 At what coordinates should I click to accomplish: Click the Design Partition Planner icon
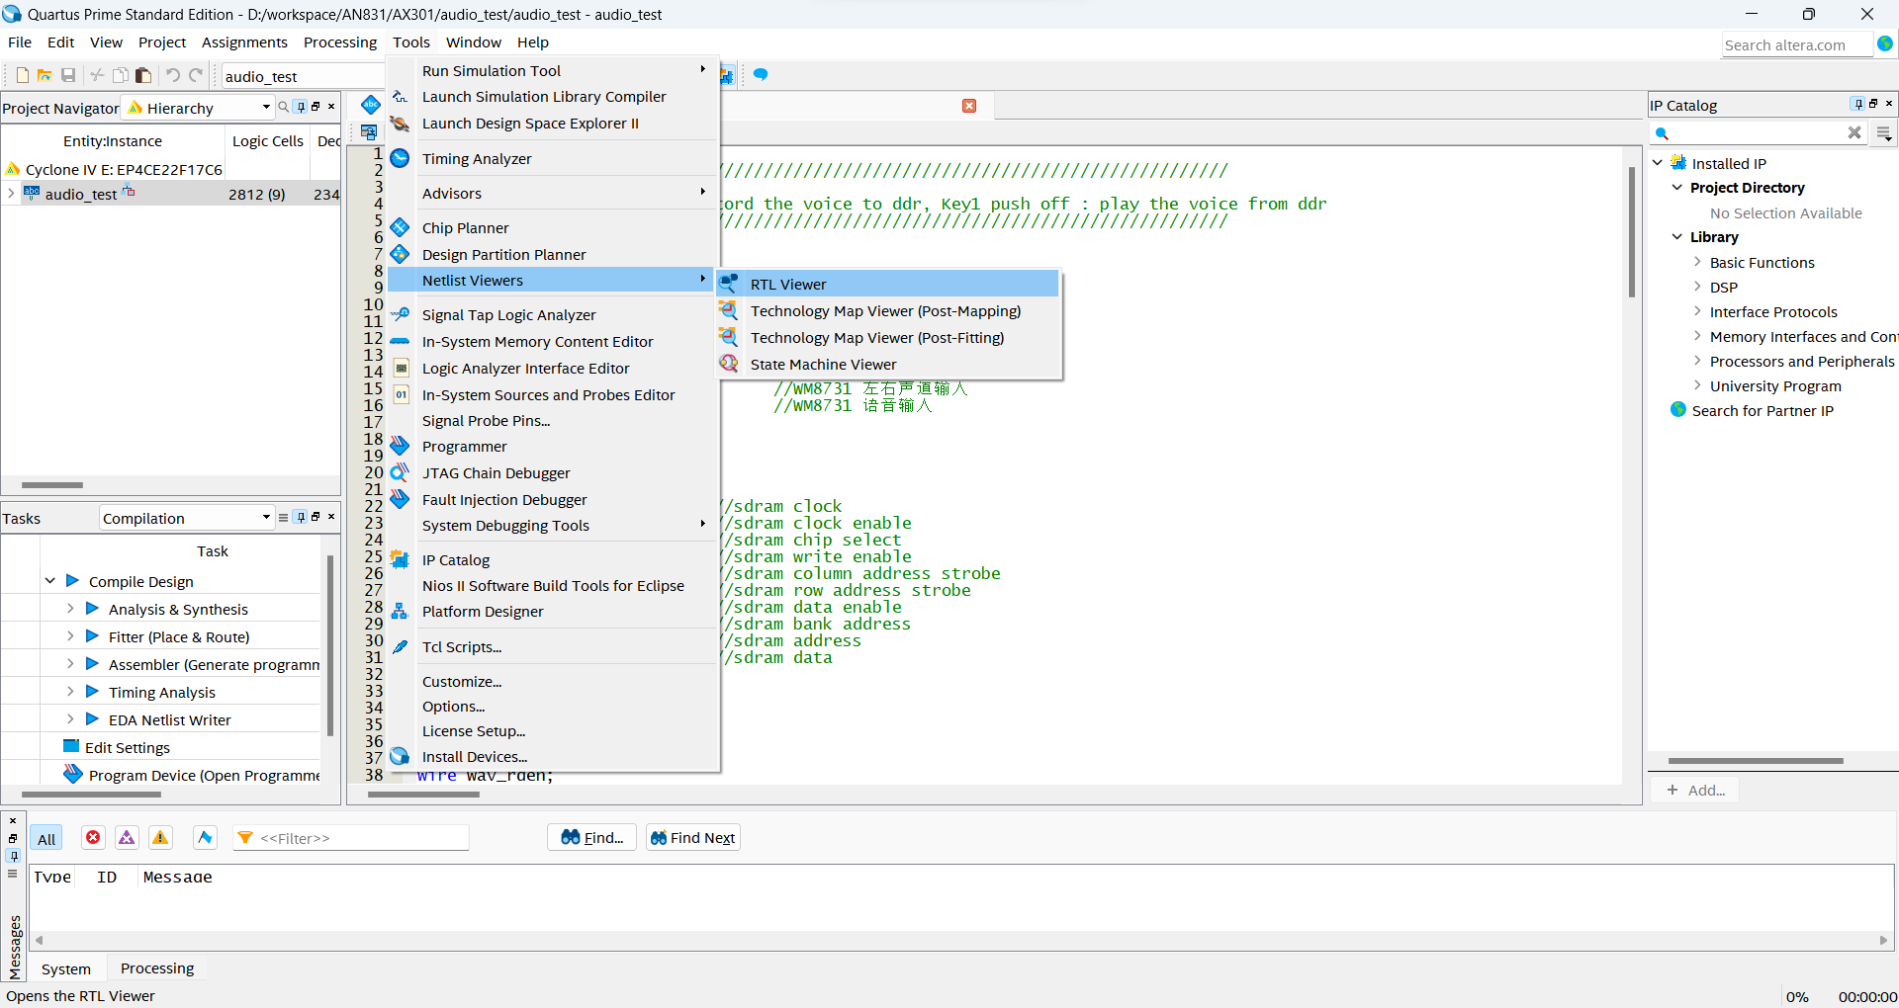coord(400,254)
